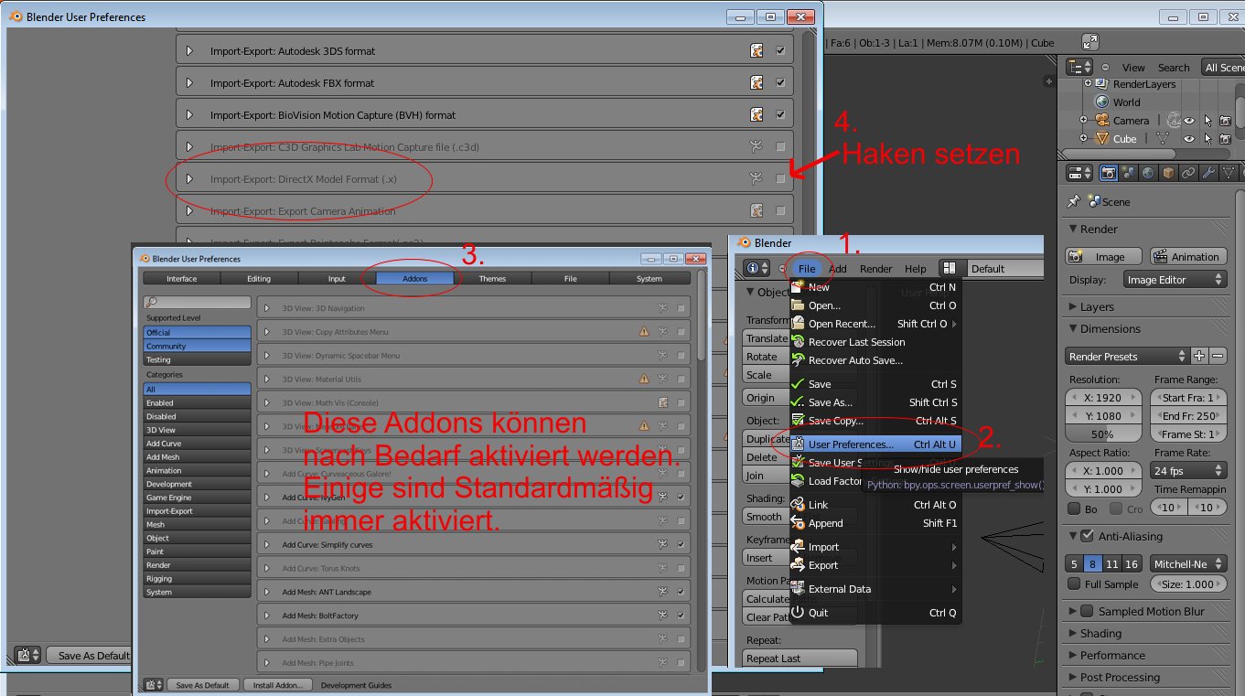
Task: Uncheck the Autodesk FBX format addon
Action: pyautogui.click(x=780, y=83)
